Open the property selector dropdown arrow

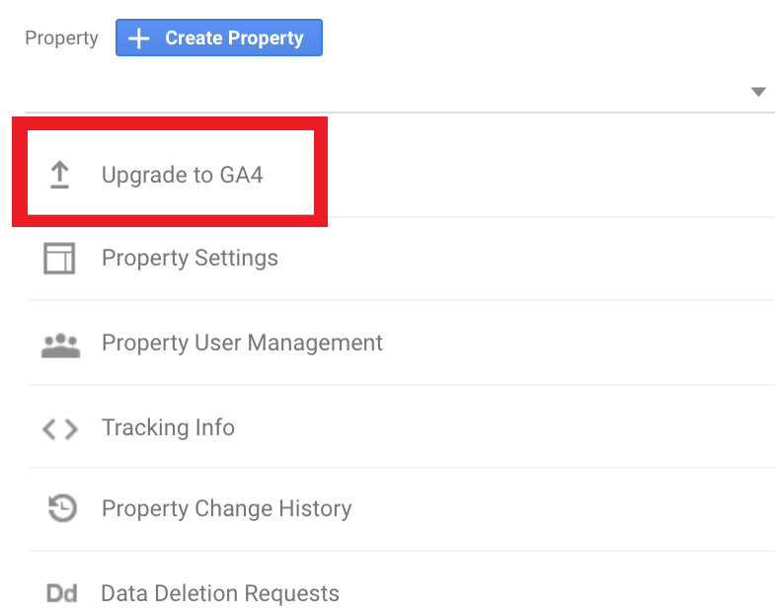coord(758,92)
